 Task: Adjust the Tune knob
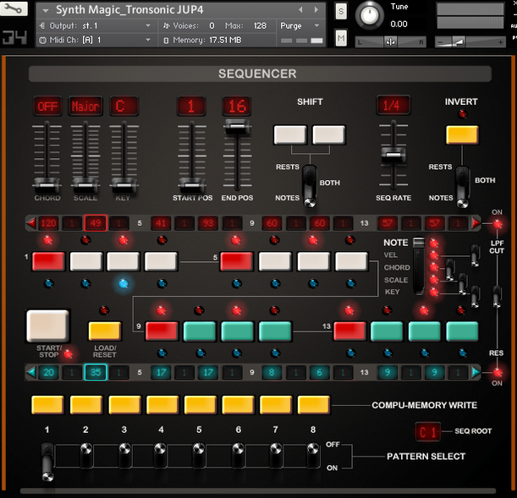point(369,15)
